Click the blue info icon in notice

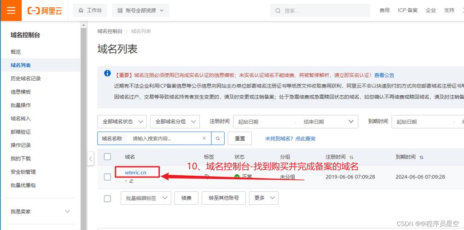(x=107, y=73)
